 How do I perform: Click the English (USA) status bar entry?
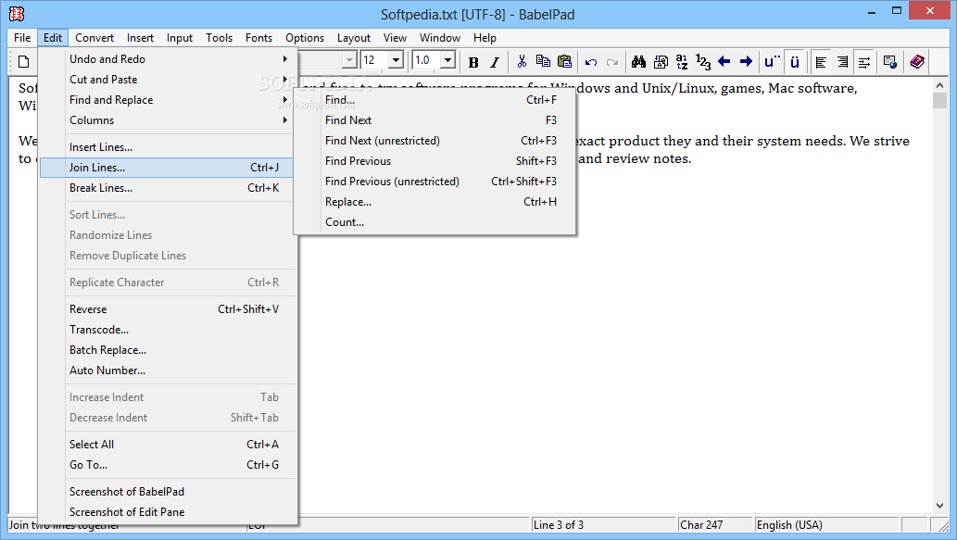(826, 525)
